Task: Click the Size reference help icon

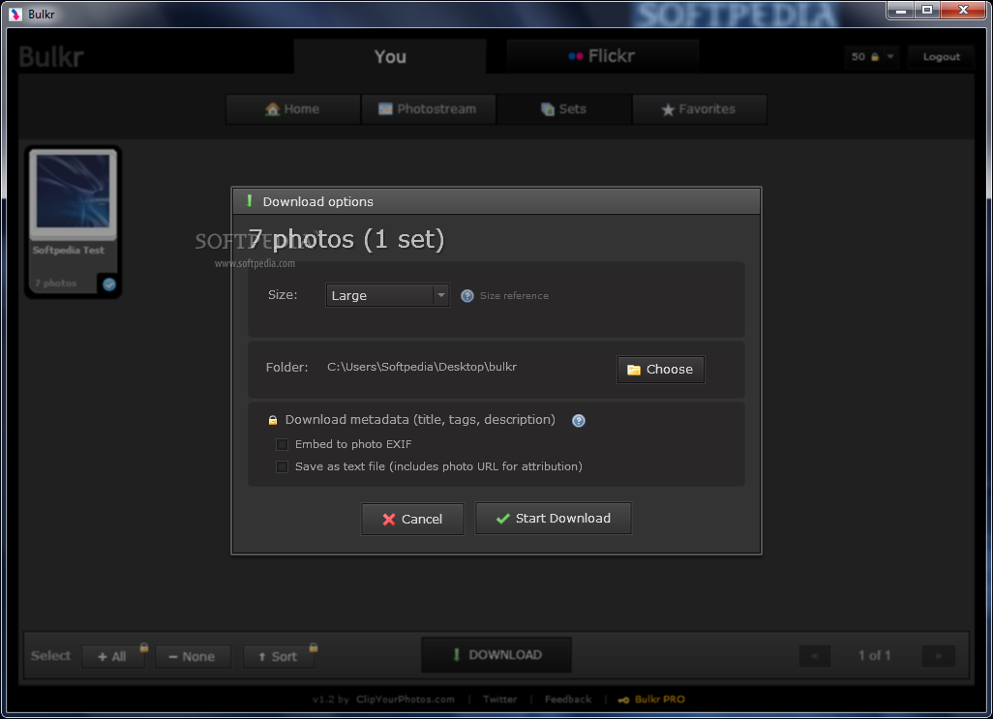Action: (466, 295)
